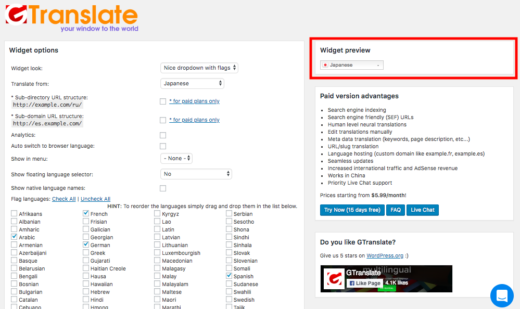Check the Greek language checkbox
Image resolution: width=520 pixels, height=309 pixels.
coord(86,252)
